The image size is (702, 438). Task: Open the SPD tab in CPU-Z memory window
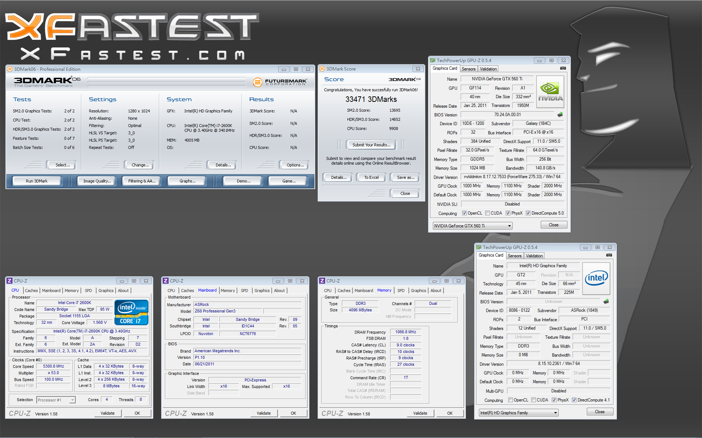[401, 291]
